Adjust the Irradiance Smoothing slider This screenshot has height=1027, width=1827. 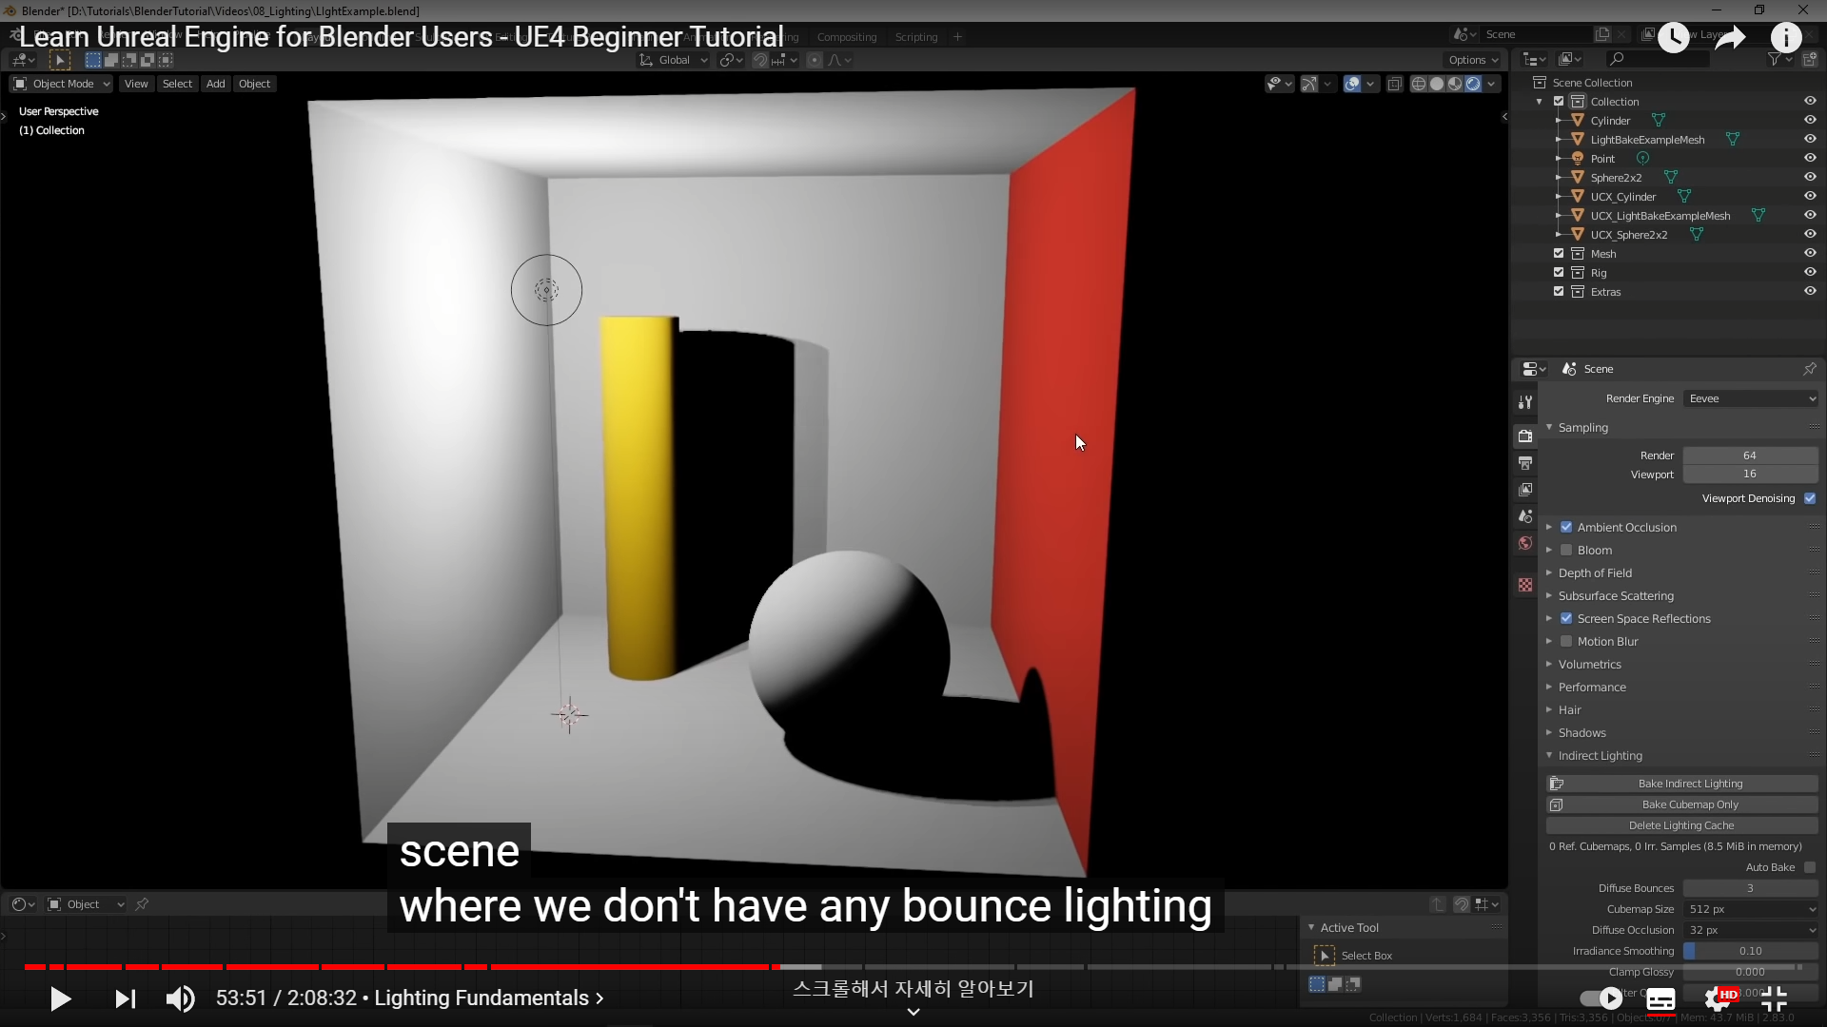click(x=1751, y=951)
